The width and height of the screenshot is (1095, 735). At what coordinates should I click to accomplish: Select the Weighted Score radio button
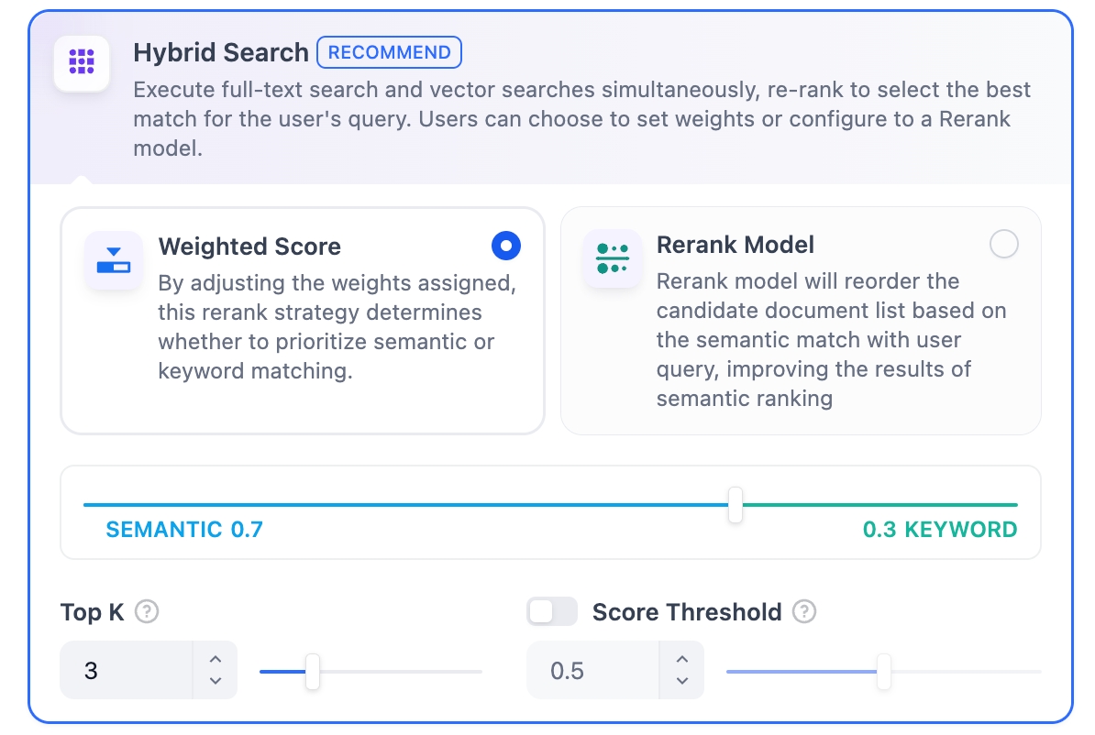506,246
